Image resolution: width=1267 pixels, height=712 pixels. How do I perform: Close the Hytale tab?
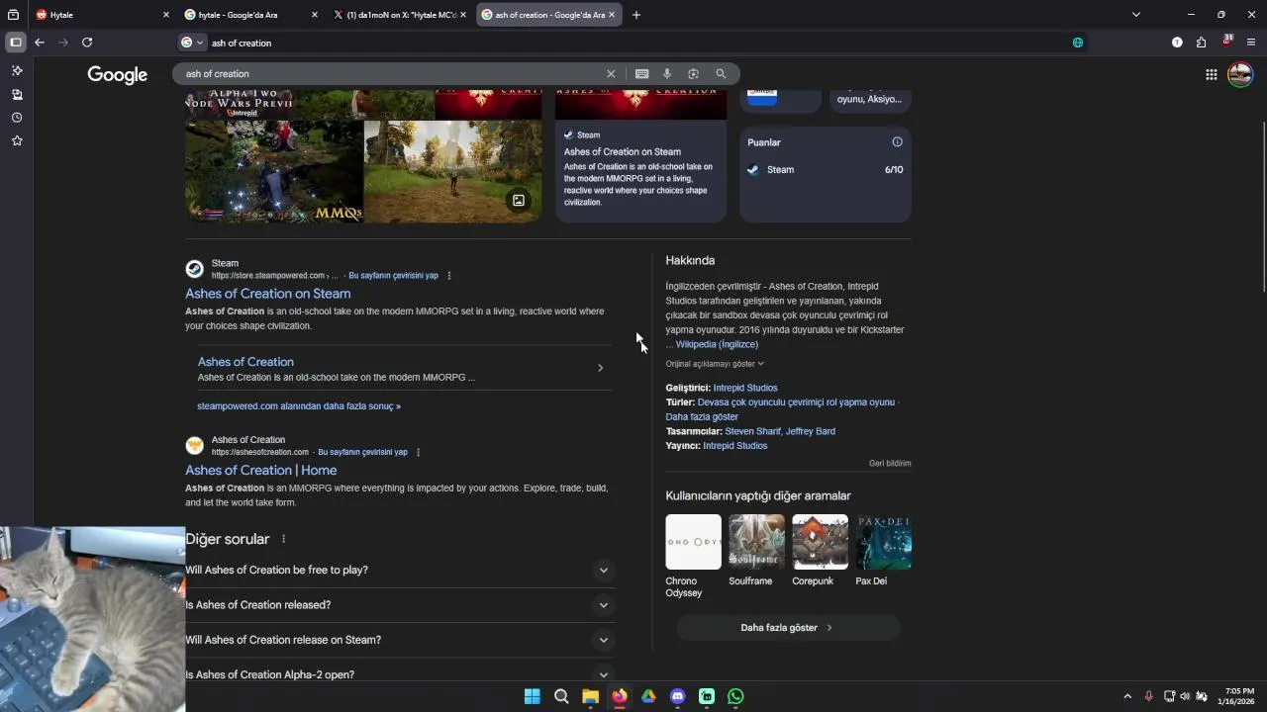(166, 15)
